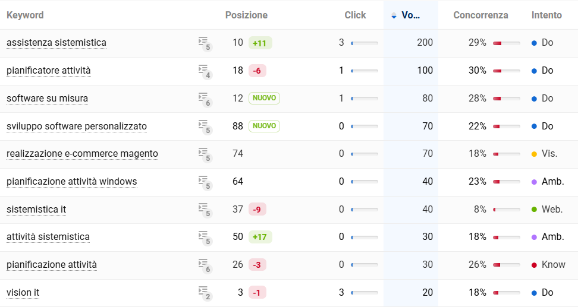Open SERP features icon for vision it
Screen dimensions: 578x307
205,293
